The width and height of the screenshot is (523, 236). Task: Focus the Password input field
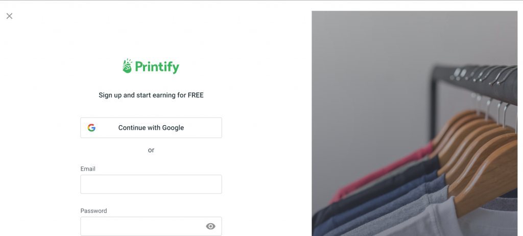click(x=143, y=226)
